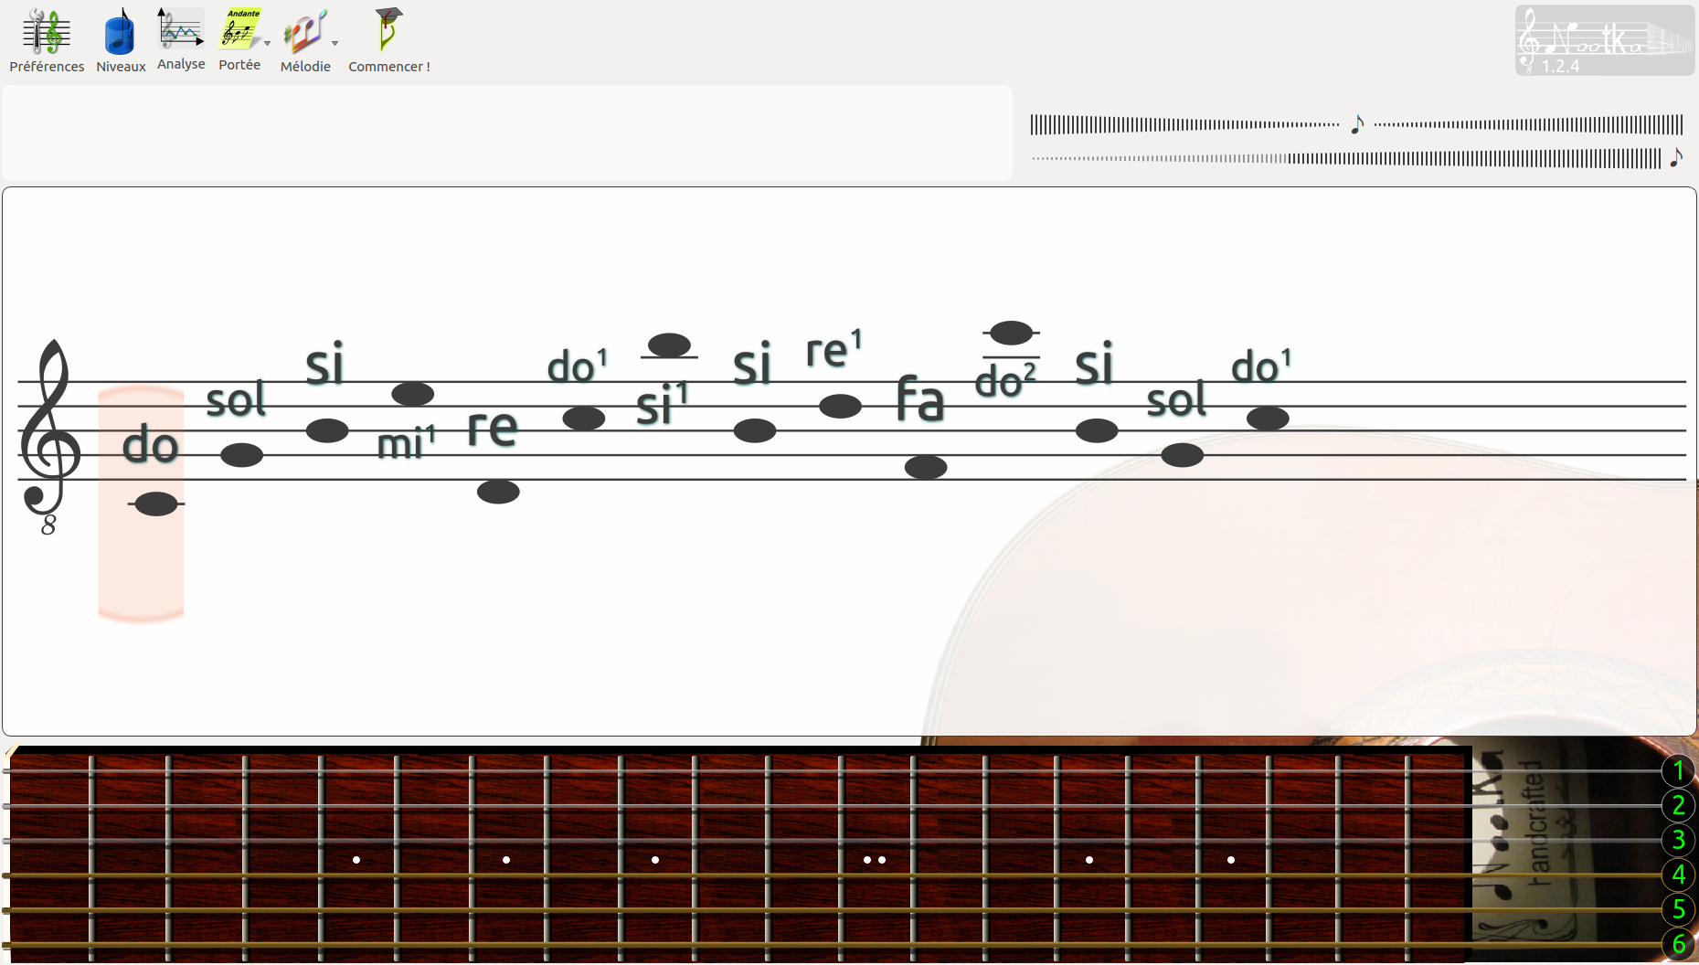Click the Nootka 1.2.4 logo
Viewport: 1699px width, 965px height.
(x=1605, y=40)
